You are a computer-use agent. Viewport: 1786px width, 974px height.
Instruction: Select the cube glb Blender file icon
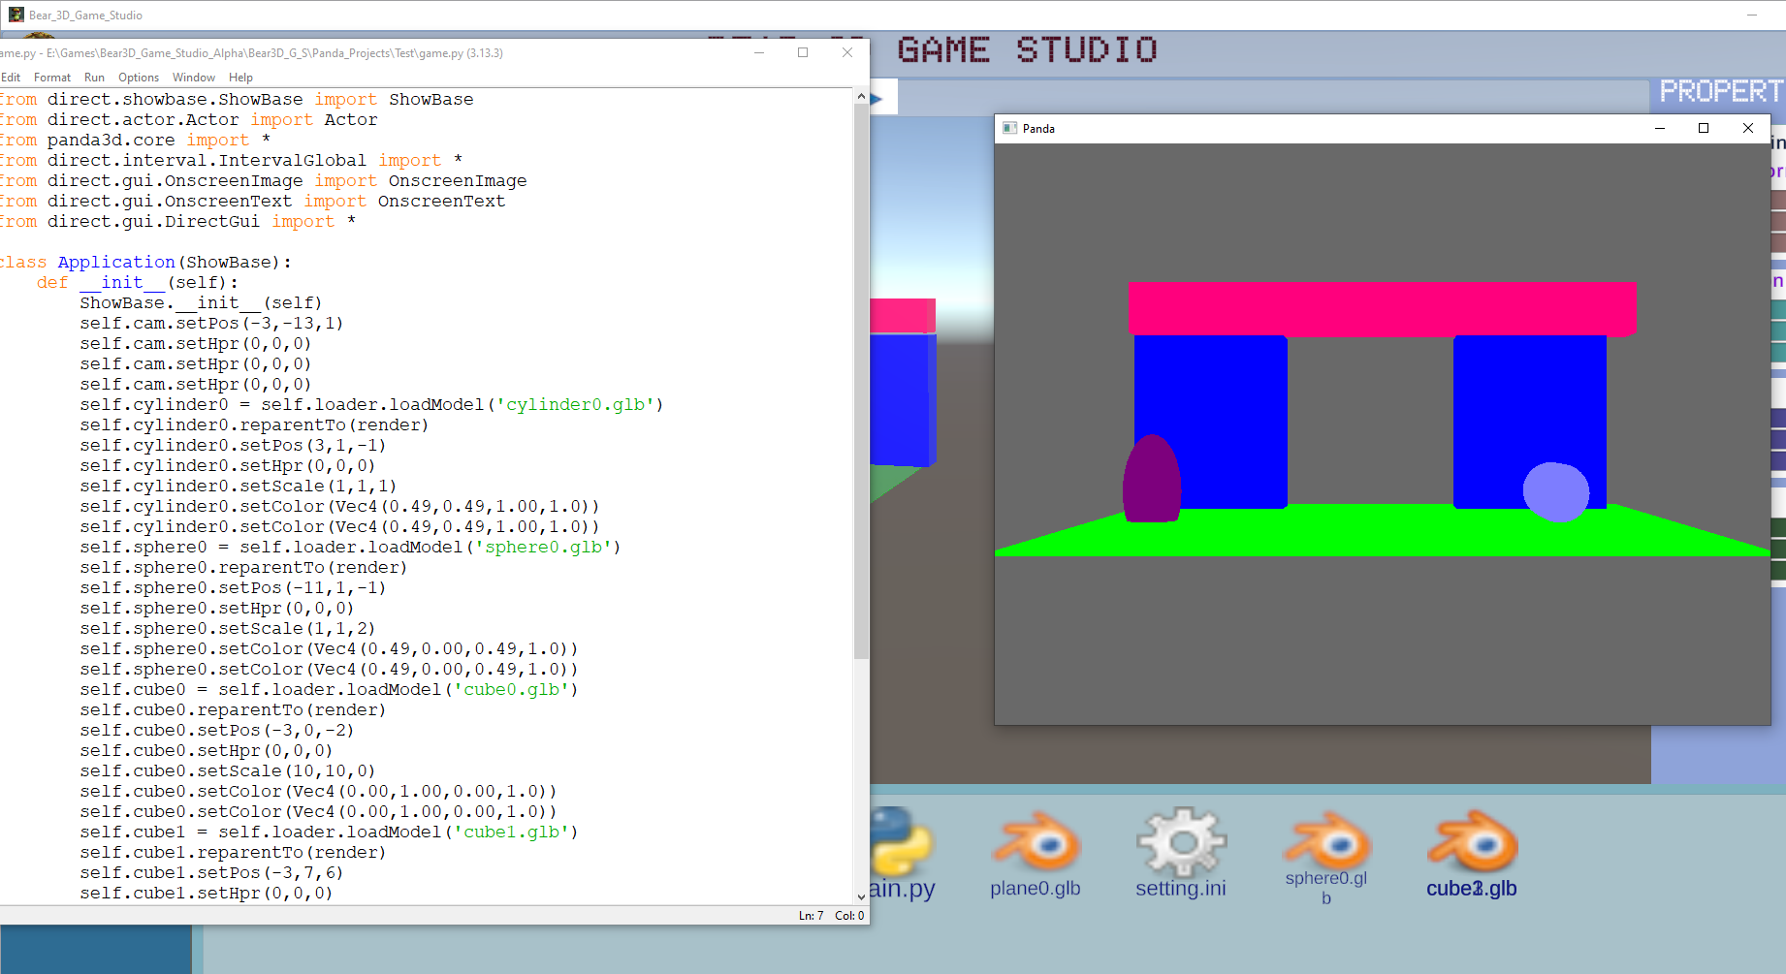(1472, 841)
